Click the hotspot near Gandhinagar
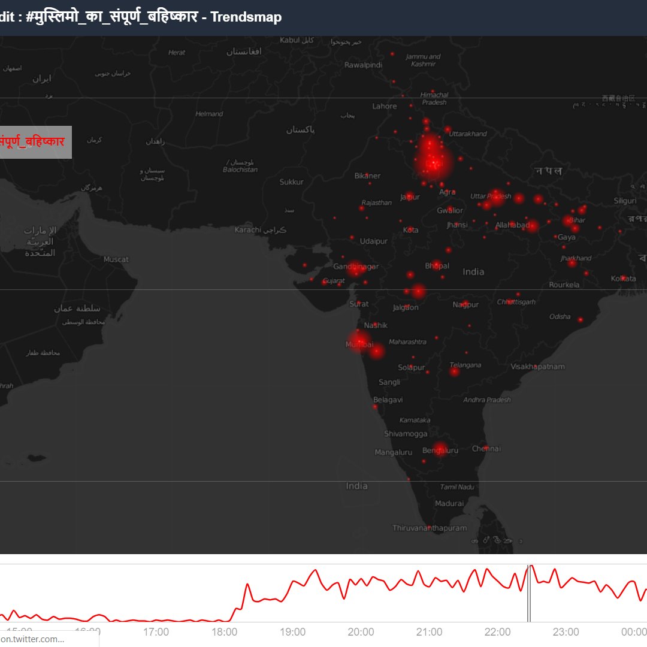 point(356,268)
